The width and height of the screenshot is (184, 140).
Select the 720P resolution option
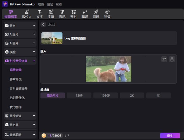(79, 96)
